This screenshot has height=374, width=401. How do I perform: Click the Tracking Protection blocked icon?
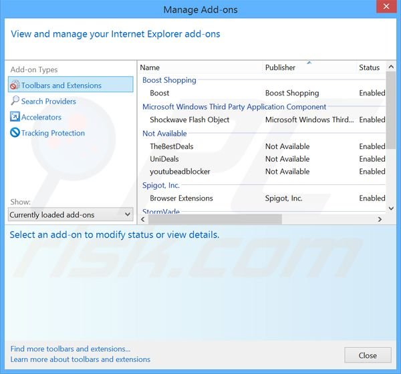click(15, 133)
